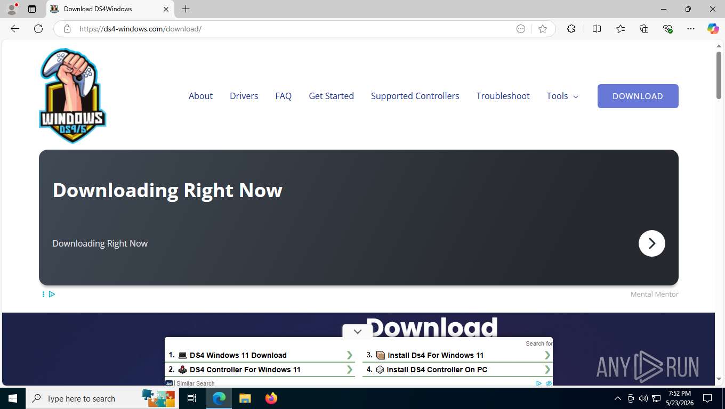Open the About page link
Viewport: 725px width, 409px height.
[x=200, y=96]
